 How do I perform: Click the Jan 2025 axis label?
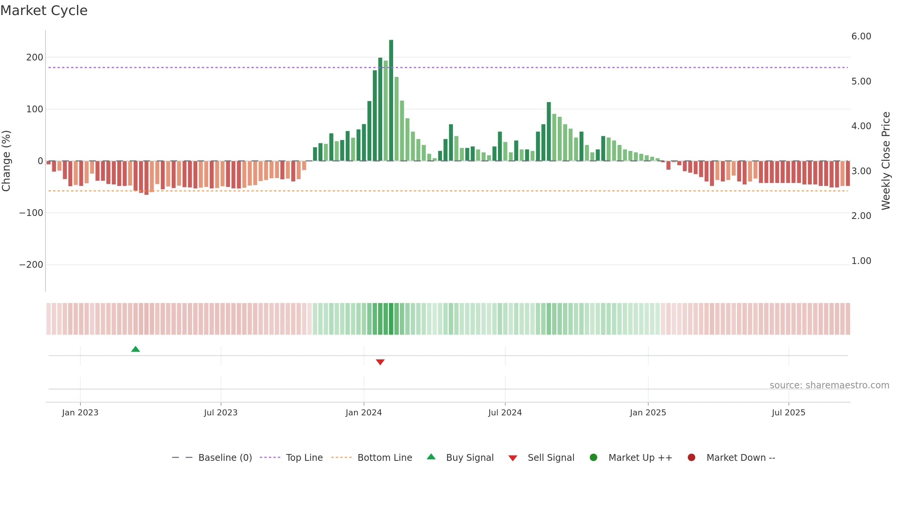click(x=648, y=413)
